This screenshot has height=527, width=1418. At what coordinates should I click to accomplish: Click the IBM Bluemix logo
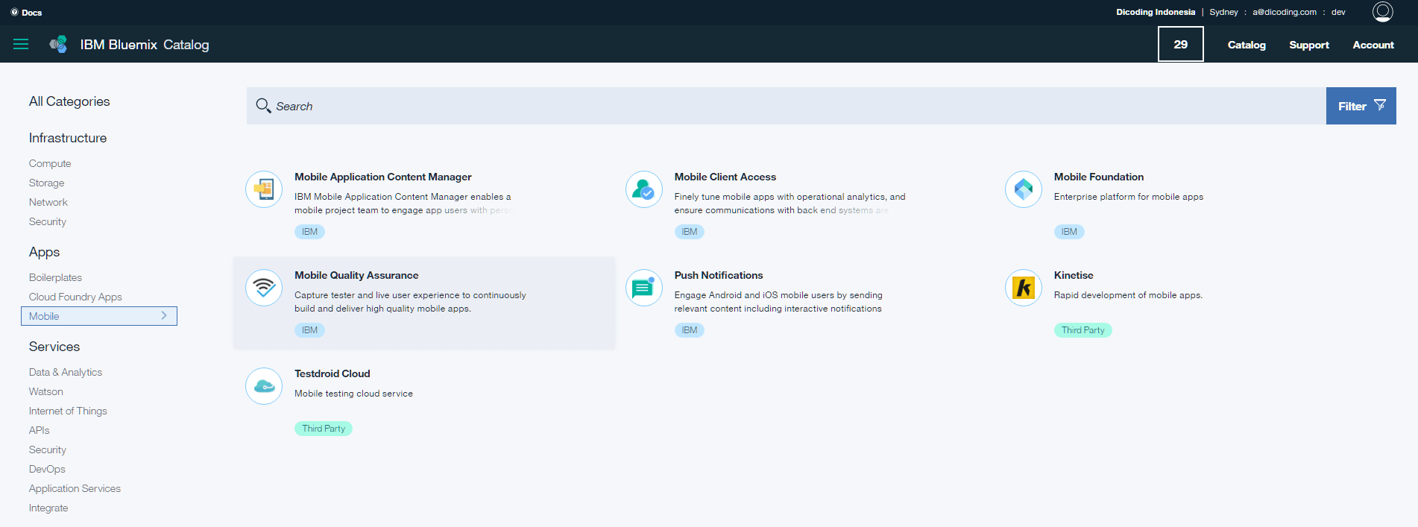(59, 45)
